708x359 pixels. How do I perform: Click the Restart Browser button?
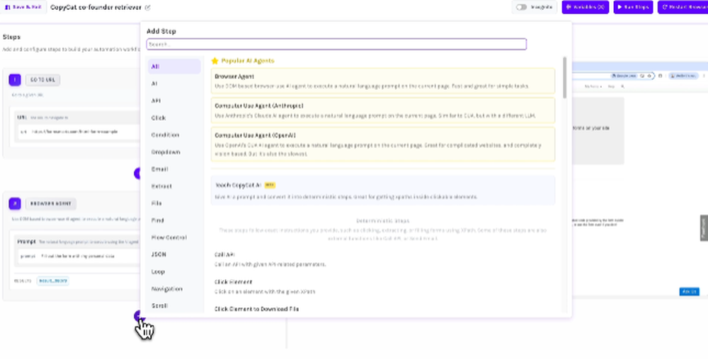tap(683, 7)
